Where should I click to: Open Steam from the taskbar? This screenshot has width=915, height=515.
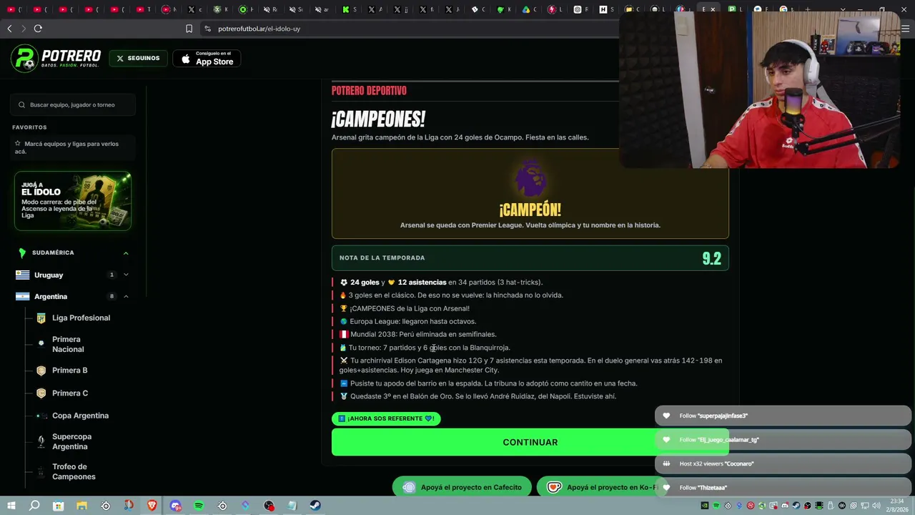point(315,506)
